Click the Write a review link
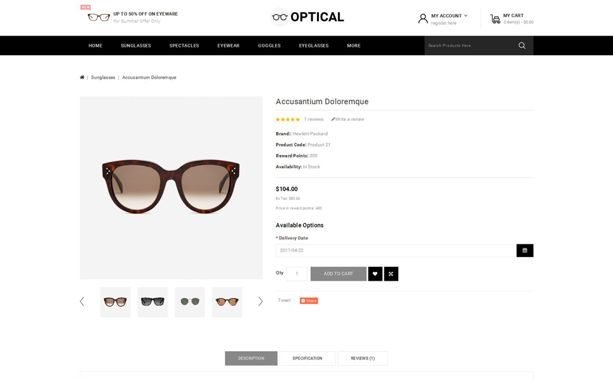Viewport: 613px width, 381px height. pos(347,119)
